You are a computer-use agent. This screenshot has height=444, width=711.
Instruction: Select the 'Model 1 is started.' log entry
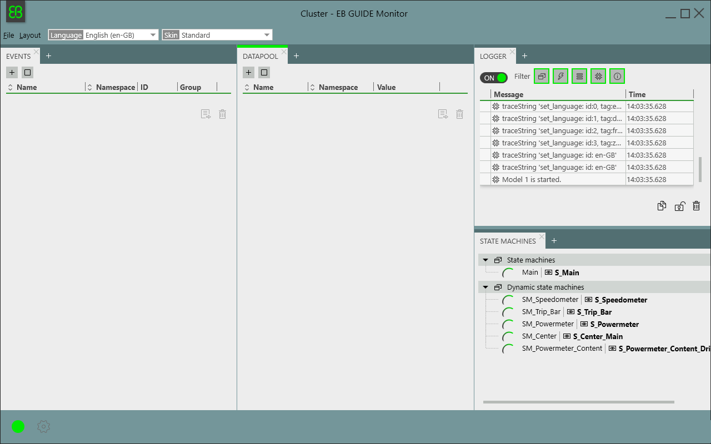tap(587, 179)
